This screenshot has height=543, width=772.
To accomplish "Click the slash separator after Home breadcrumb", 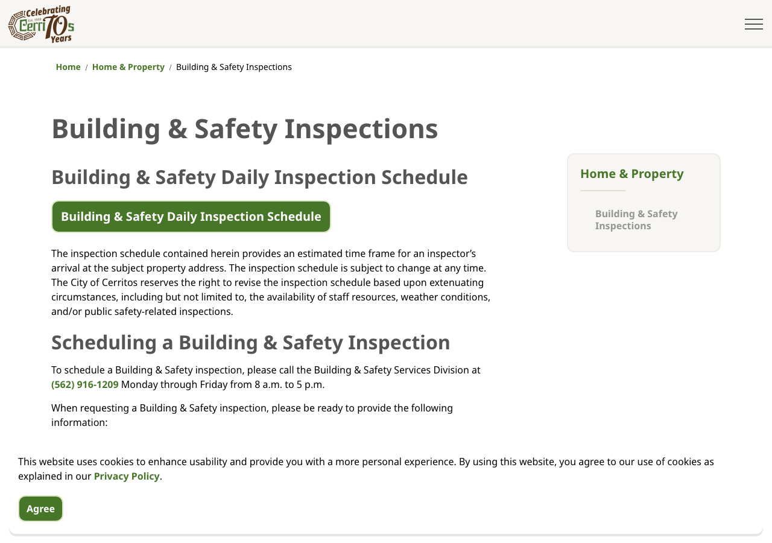I will pyautogui.click(x=86, y=68).
